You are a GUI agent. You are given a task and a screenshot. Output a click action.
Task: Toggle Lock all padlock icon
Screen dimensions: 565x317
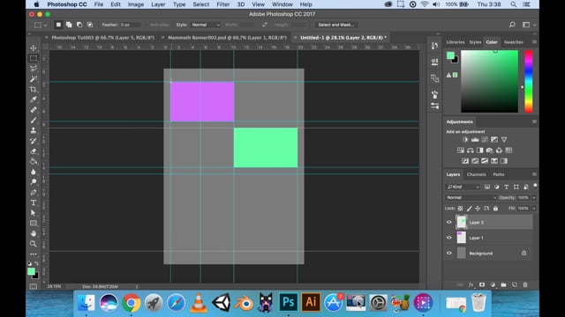coord(495,209)
